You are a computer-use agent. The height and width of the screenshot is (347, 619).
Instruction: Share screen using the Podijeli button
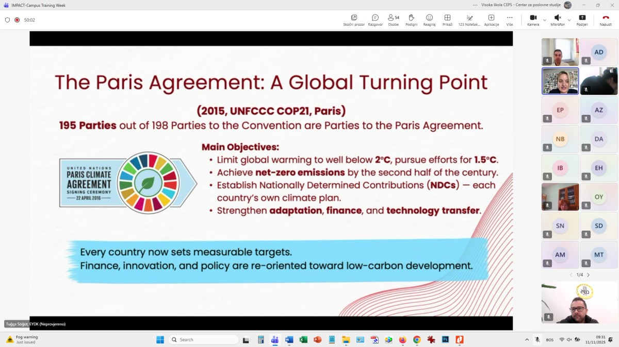[x=582, y=20]
